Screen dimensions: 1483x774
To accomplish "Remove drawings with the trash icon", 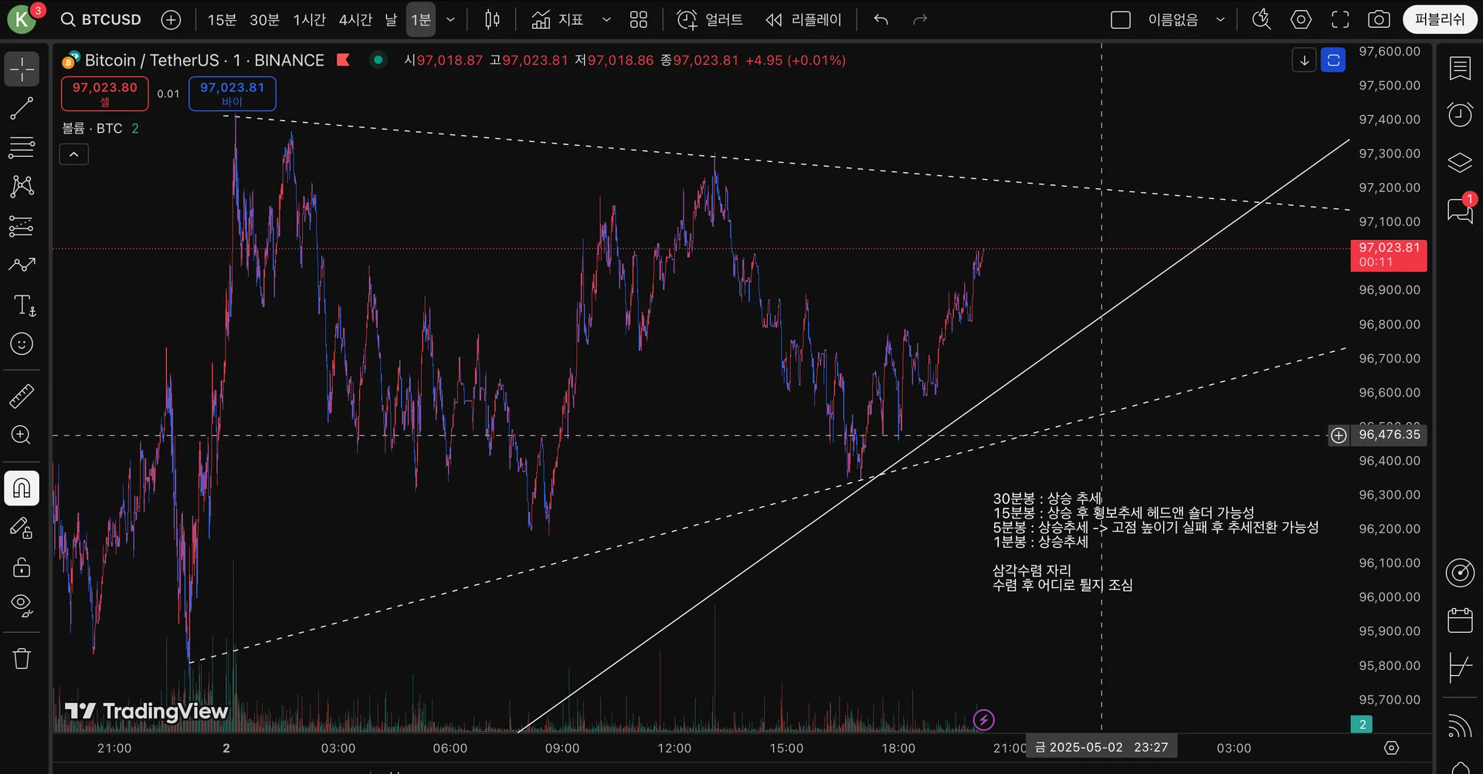I will click(22, 658).
